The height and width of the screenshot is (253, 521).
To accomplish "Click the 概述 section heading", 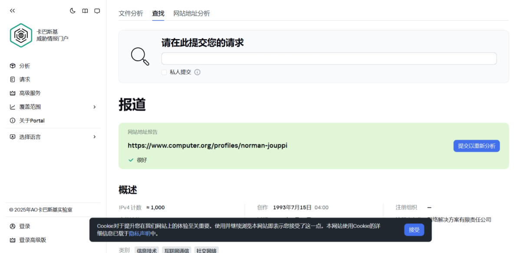I will (128, 190).
